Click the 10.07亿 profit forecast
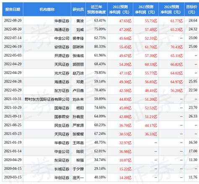This screenshot has height=184, width=199. click(125, 160)
